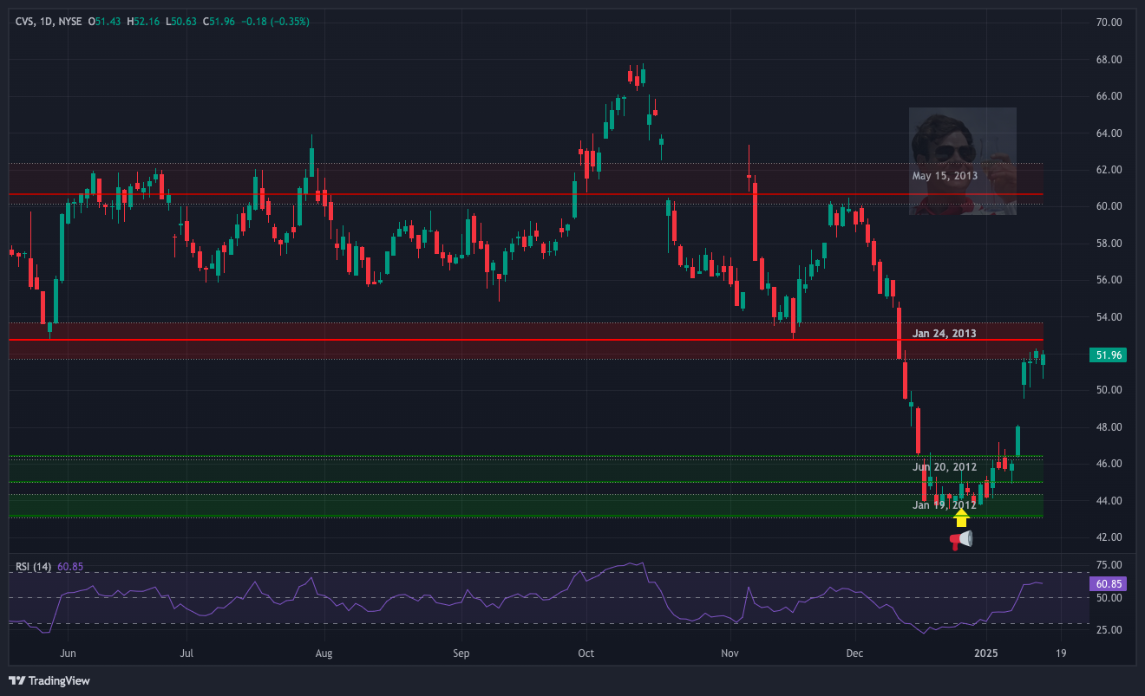The width and height of the screenshot is (1145, 696).
Task: Click the red megaphone icon below the chart lows
Action: pos(960,540)
